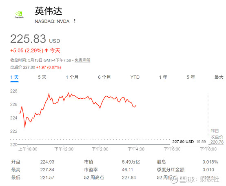This screenshot has height=186, width=226.
Task: Click the 52 周高点 label
Action: (94, 177)
